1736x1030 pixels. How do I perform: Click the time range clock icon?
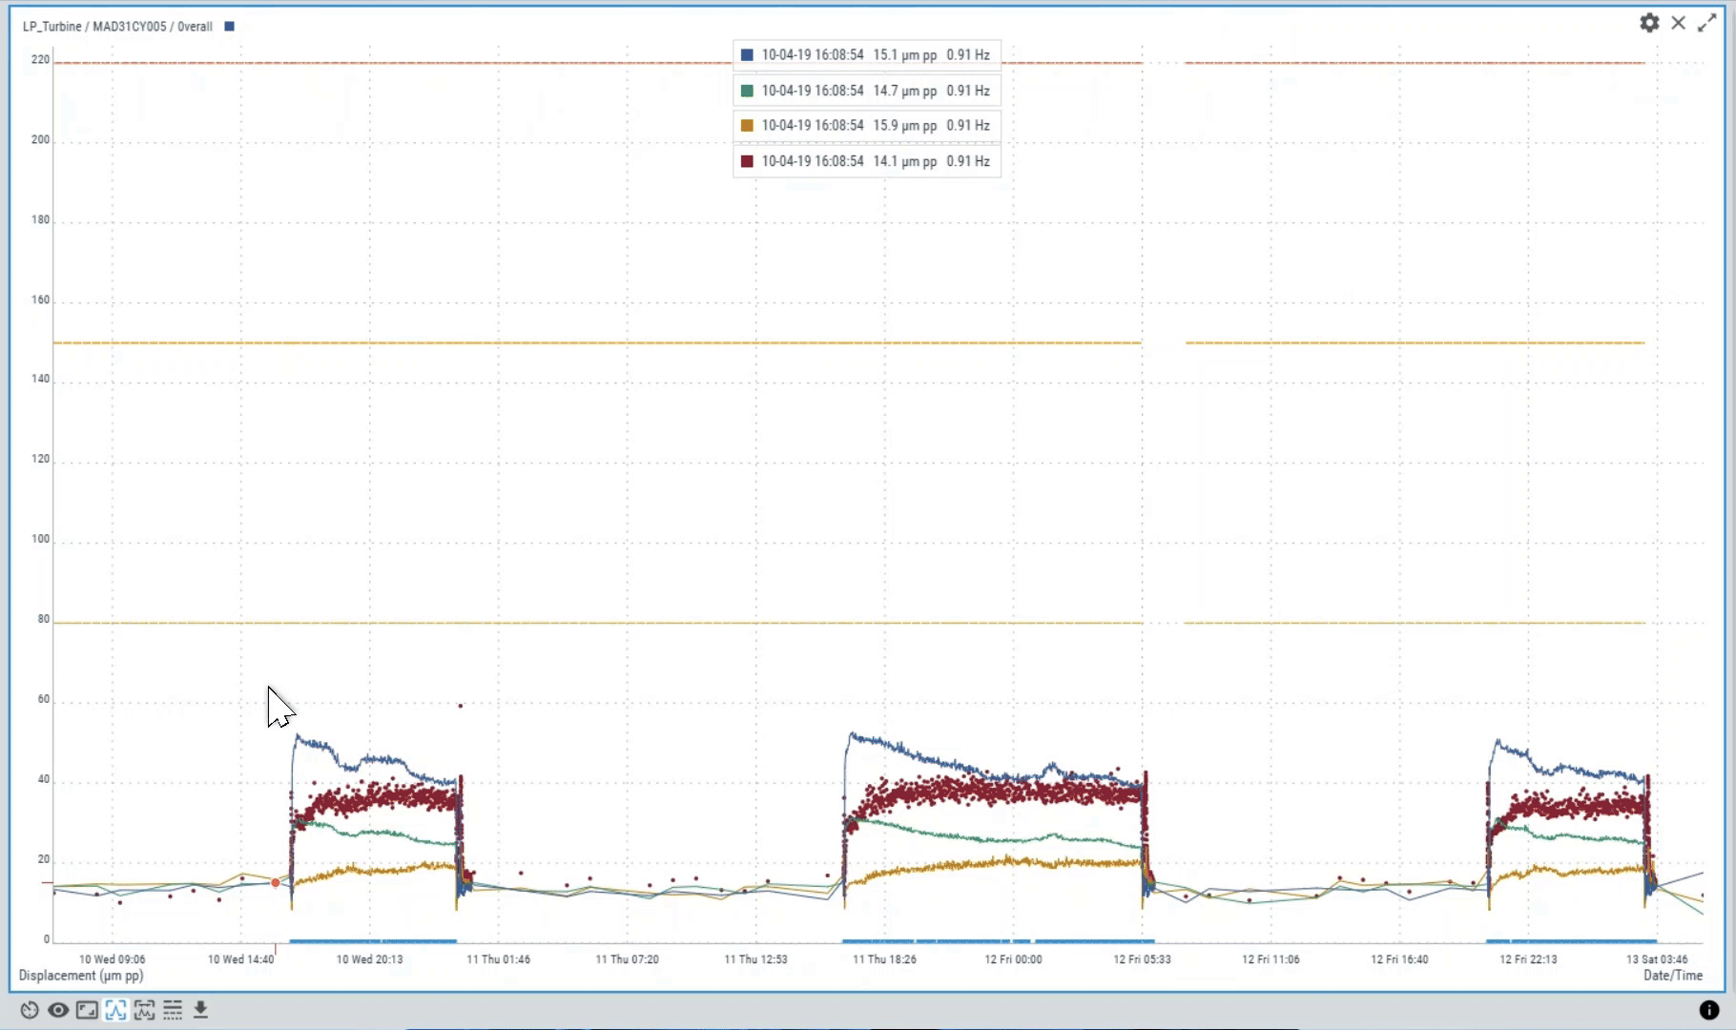point(30,1010)
